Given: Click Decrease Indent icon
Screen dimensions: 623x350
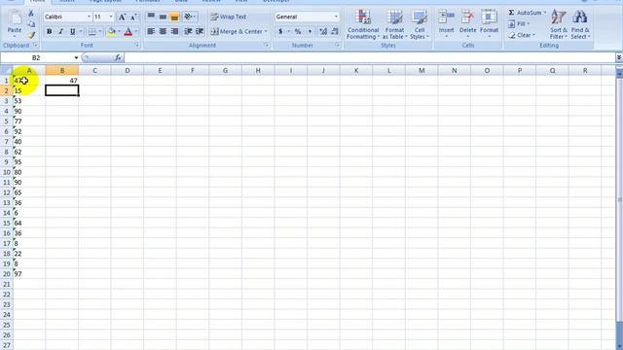Looking at the screenshot, I should [188, 31].
